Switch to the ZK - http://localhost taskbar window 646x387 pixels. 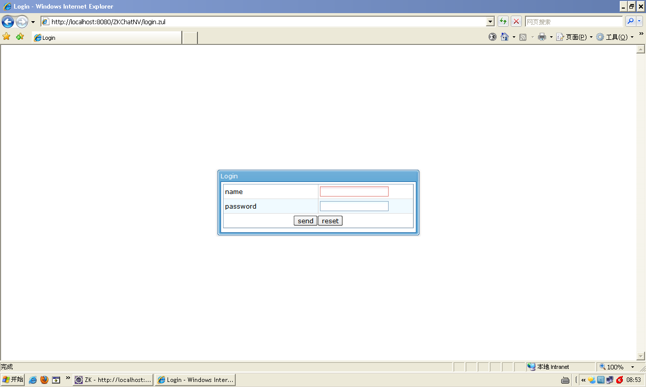point(113,380)
